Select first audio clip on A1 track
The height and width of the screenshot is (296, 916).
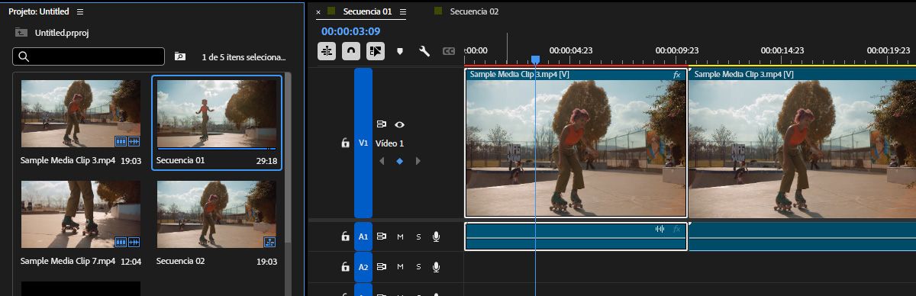tap(576, 236)
